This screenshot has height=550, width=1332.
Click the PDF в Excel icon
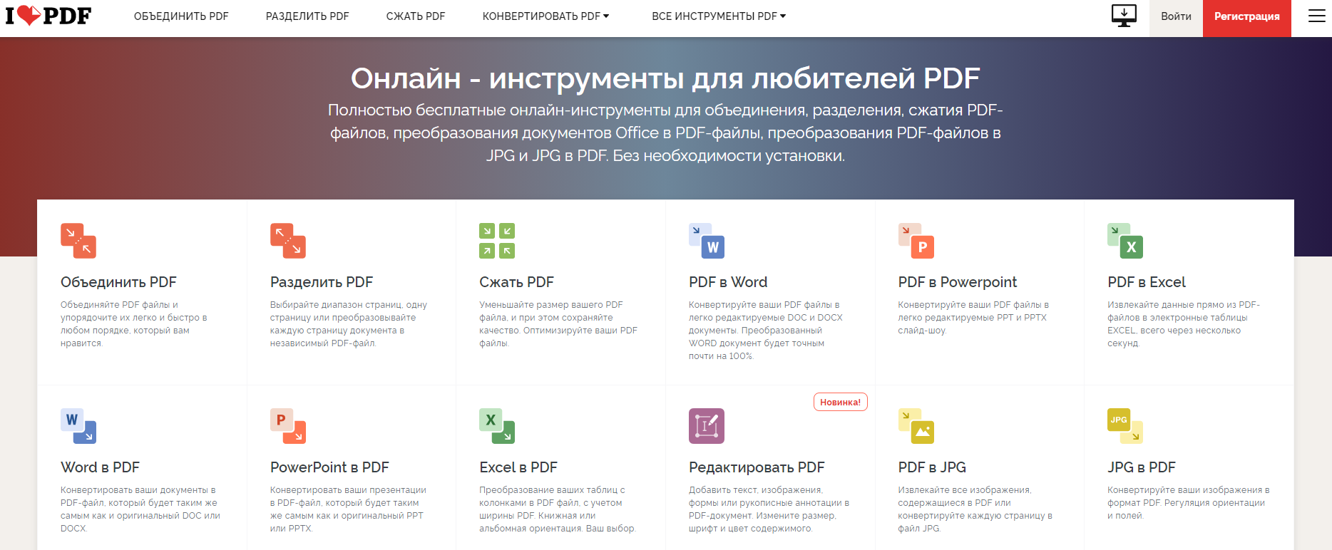point(1125,241)
